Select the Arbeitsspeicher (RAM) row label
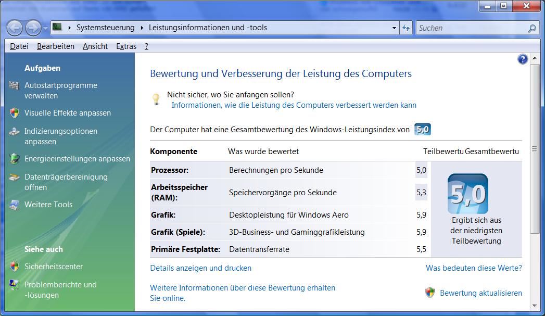The width and height of the screenshot is (545, 316). (179, 192)
